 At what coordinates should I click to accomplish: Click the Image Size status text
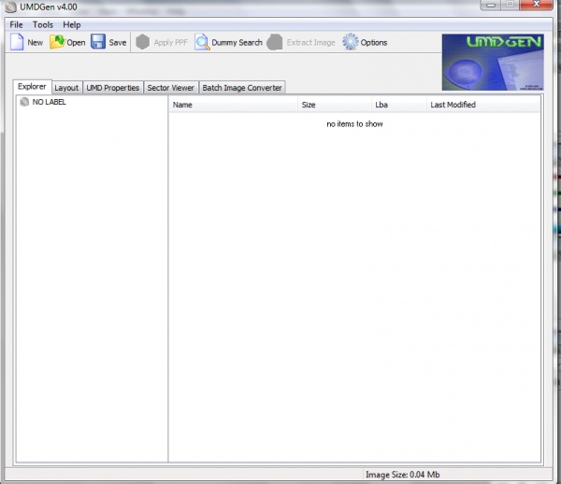[x=402, y=475]
